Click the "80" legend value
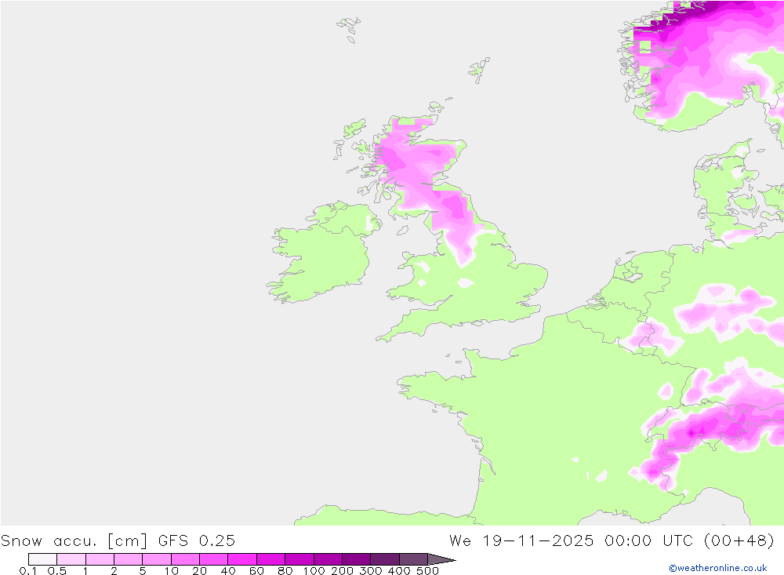784x575 pixels. pyautogui.click(x=285, y=571)
